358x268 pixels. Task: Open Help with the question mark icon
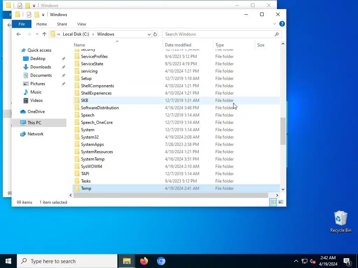coord(282,24)
